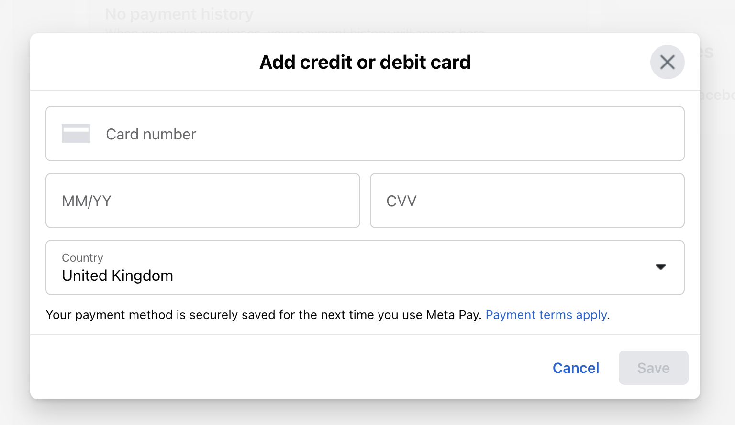Click the X icon in the grey circle
The width and height of the screenshot is (735, 425).
pos(667,62)
